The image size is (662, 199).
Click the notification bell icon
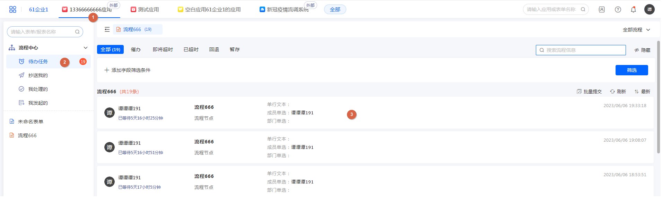tap(633, 10)
